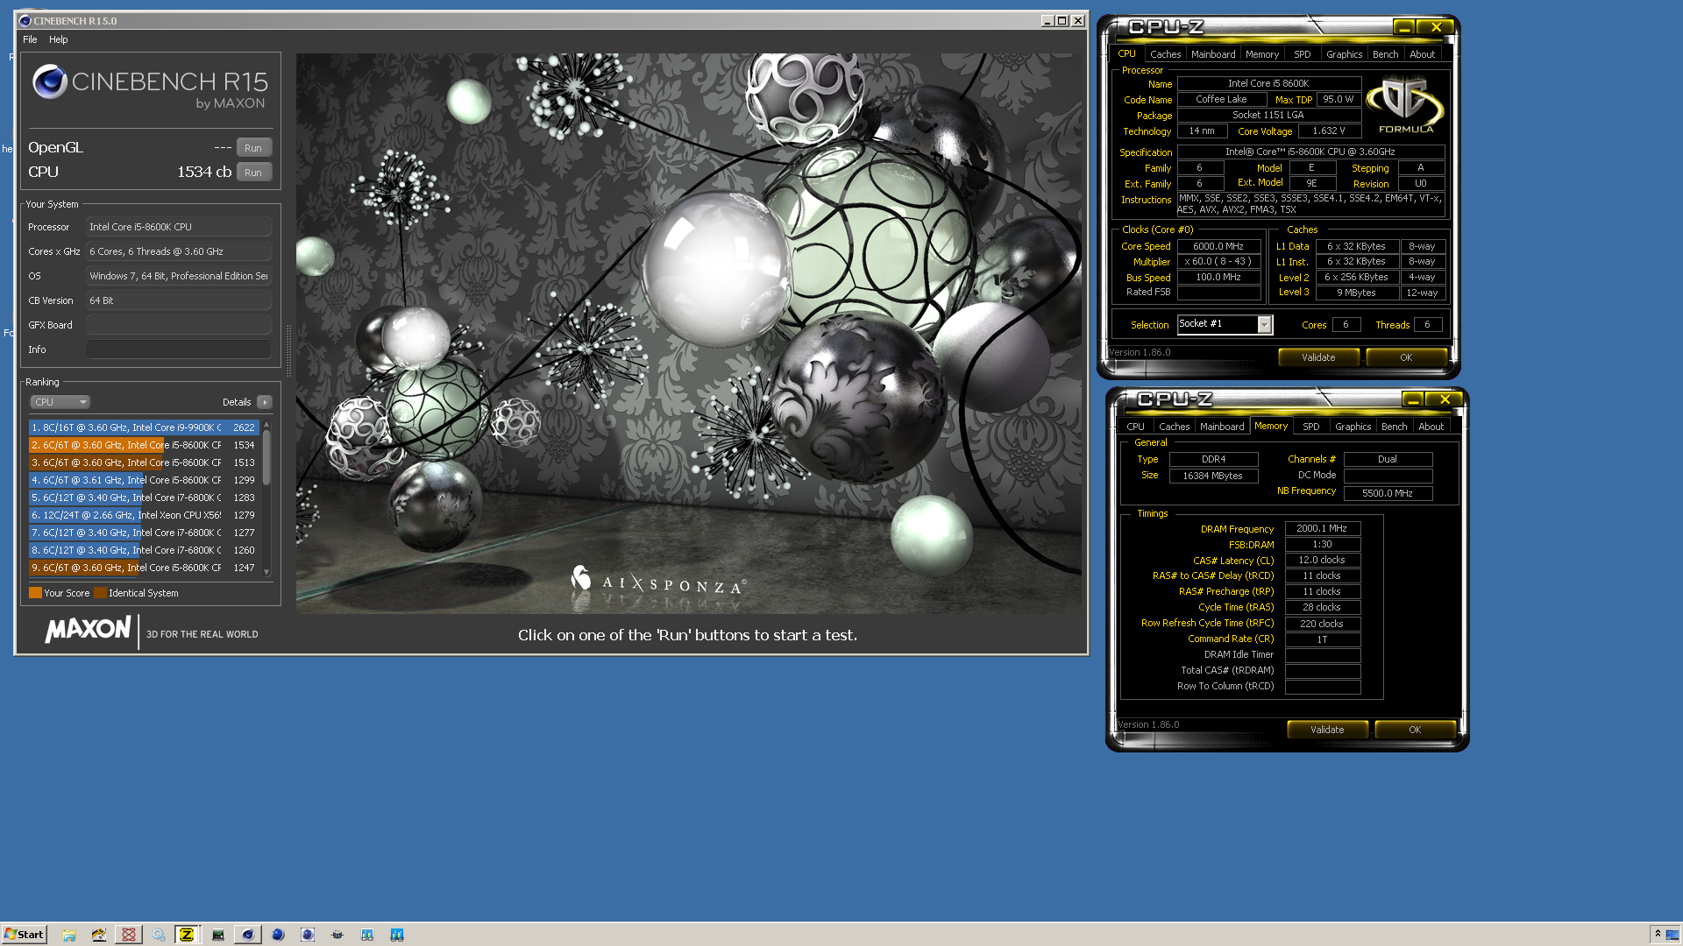Click the Cinebench taskbar button icon

point(248,935)
